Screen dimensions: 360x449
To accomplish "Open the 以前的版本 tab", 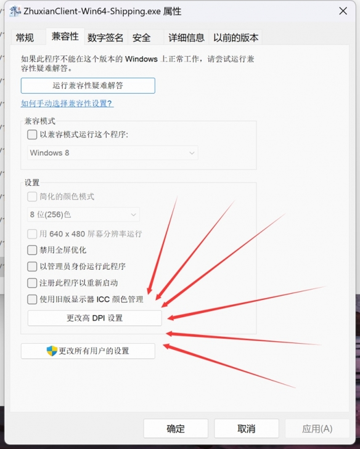I will (x=235, y=38).
